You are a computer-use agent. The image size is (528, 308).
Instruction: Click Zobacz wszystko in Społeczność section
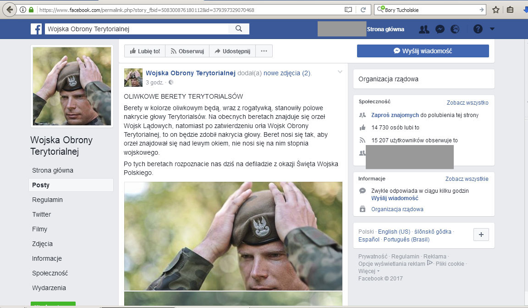click(x=467, y=102)
